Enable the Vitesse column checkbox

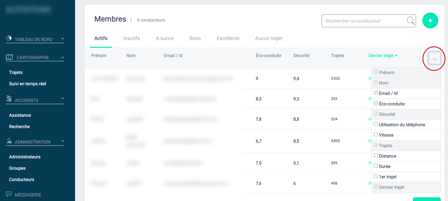click(x=376, y=135)
